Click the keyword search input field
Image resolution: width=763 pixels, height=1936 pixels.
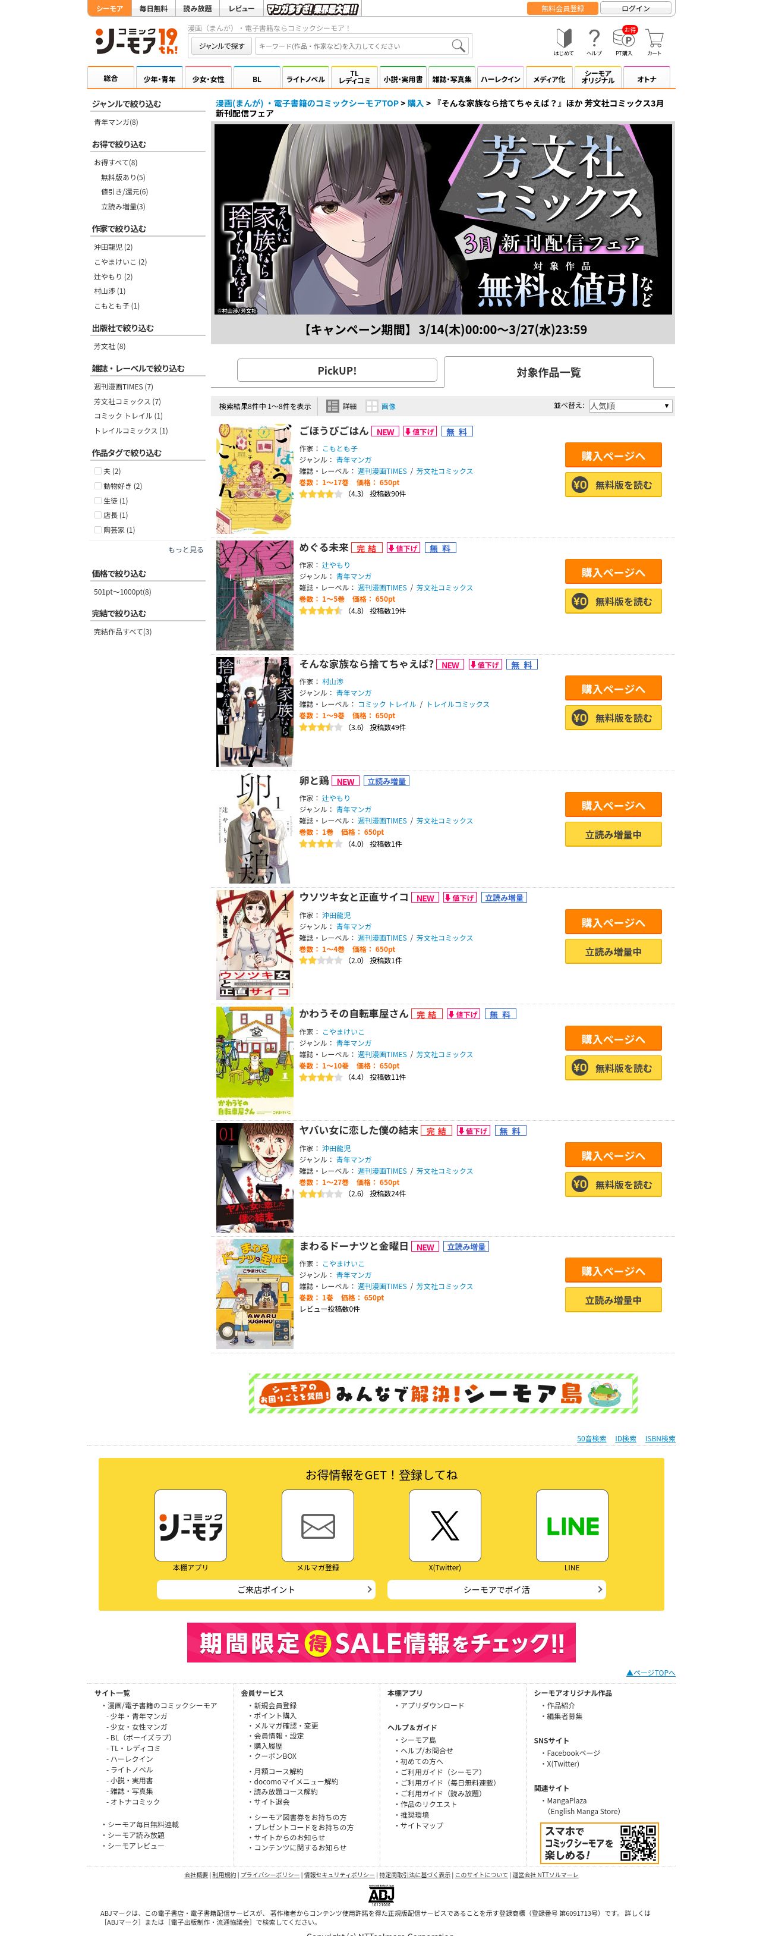[x=352, y=46]
